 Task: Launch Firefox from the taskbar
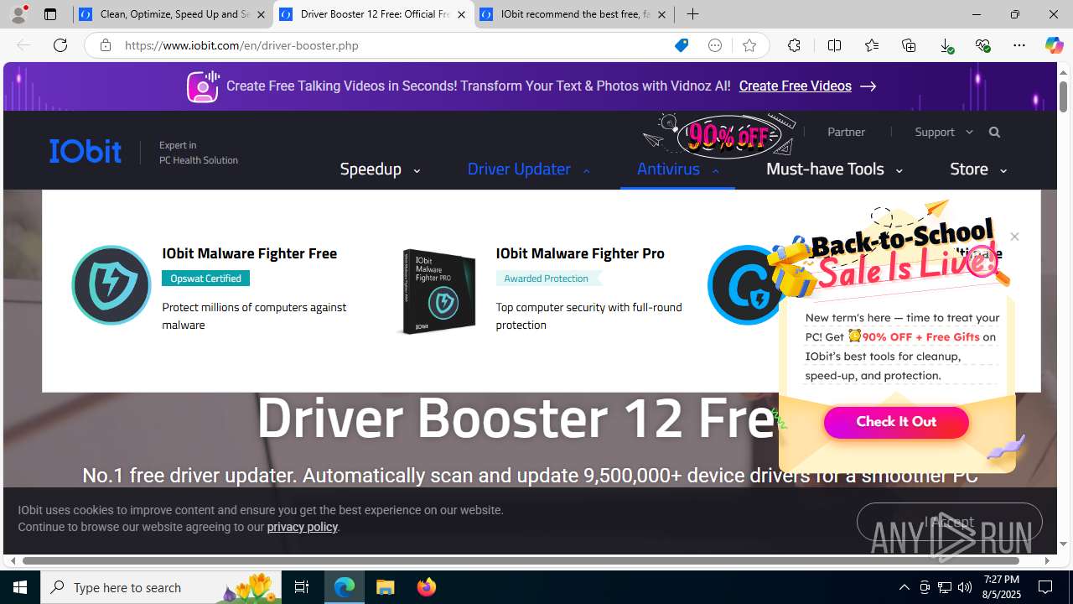click(427, 587)
